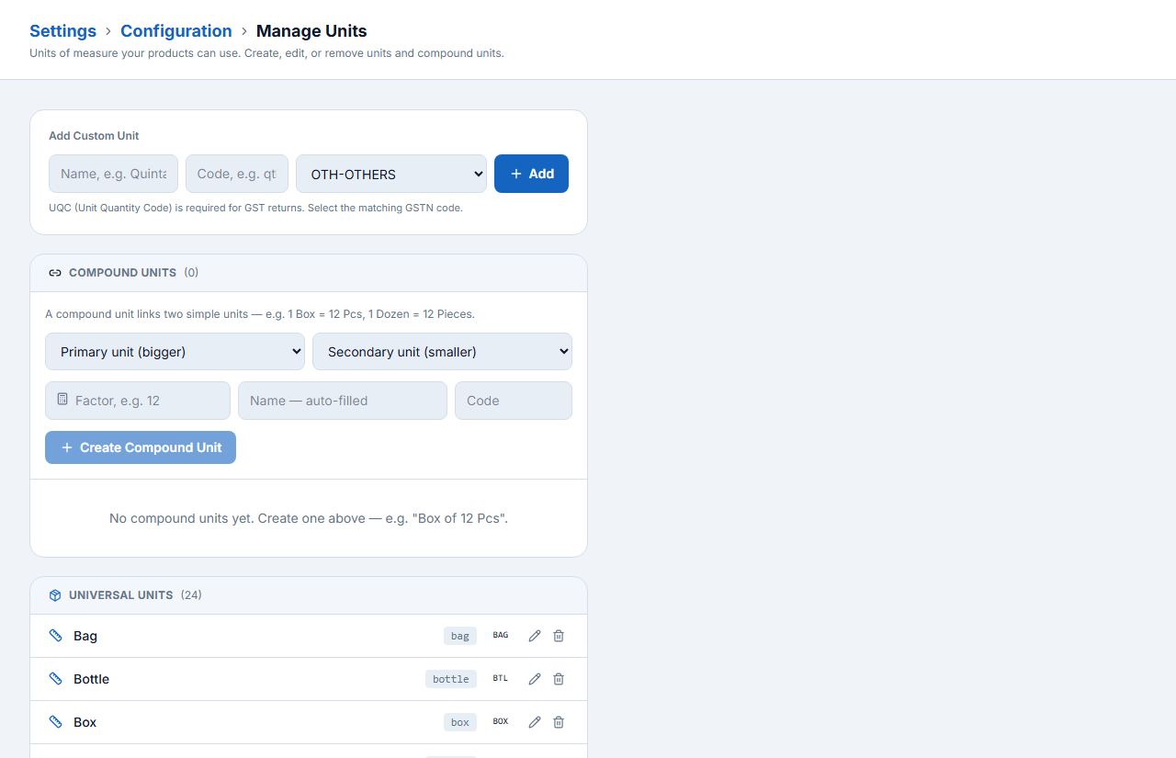Focus the custom unit Code field
1176x758 pixels.
pyautogui.click(x=237, y=174)
